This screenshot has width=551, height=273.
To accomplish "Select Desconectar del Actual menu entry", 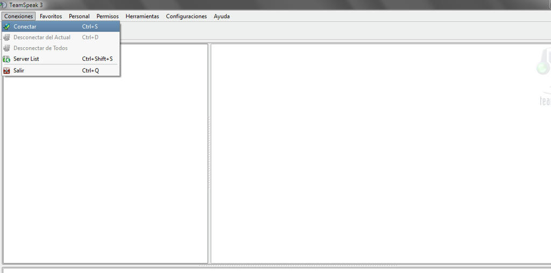I will pos(61,37).
